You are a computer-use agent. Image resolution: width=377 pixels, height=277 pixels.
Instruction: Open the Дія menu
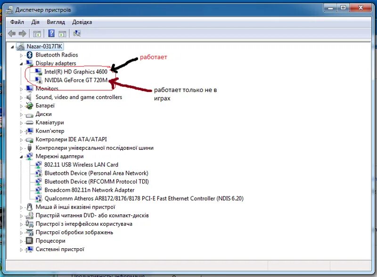(35, 22)
